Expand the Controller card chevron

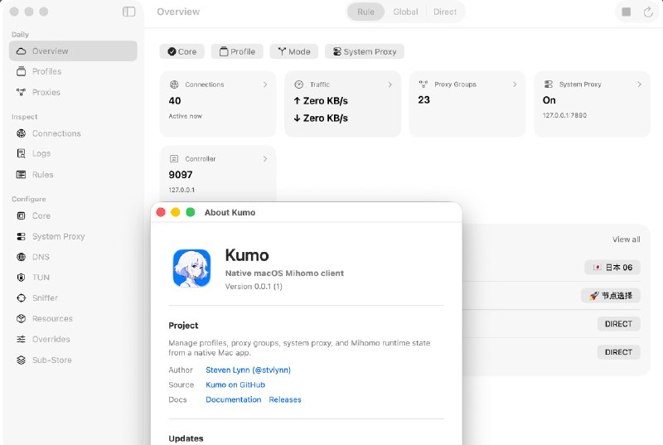tap(265, 159)
